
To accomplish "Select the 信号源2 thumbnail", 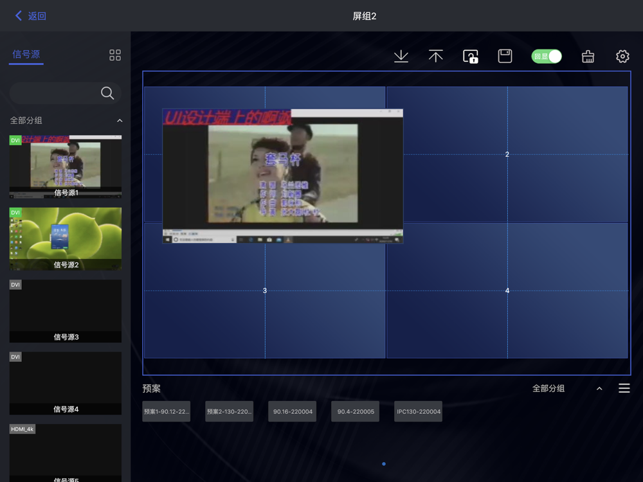I will coord(66,238).
